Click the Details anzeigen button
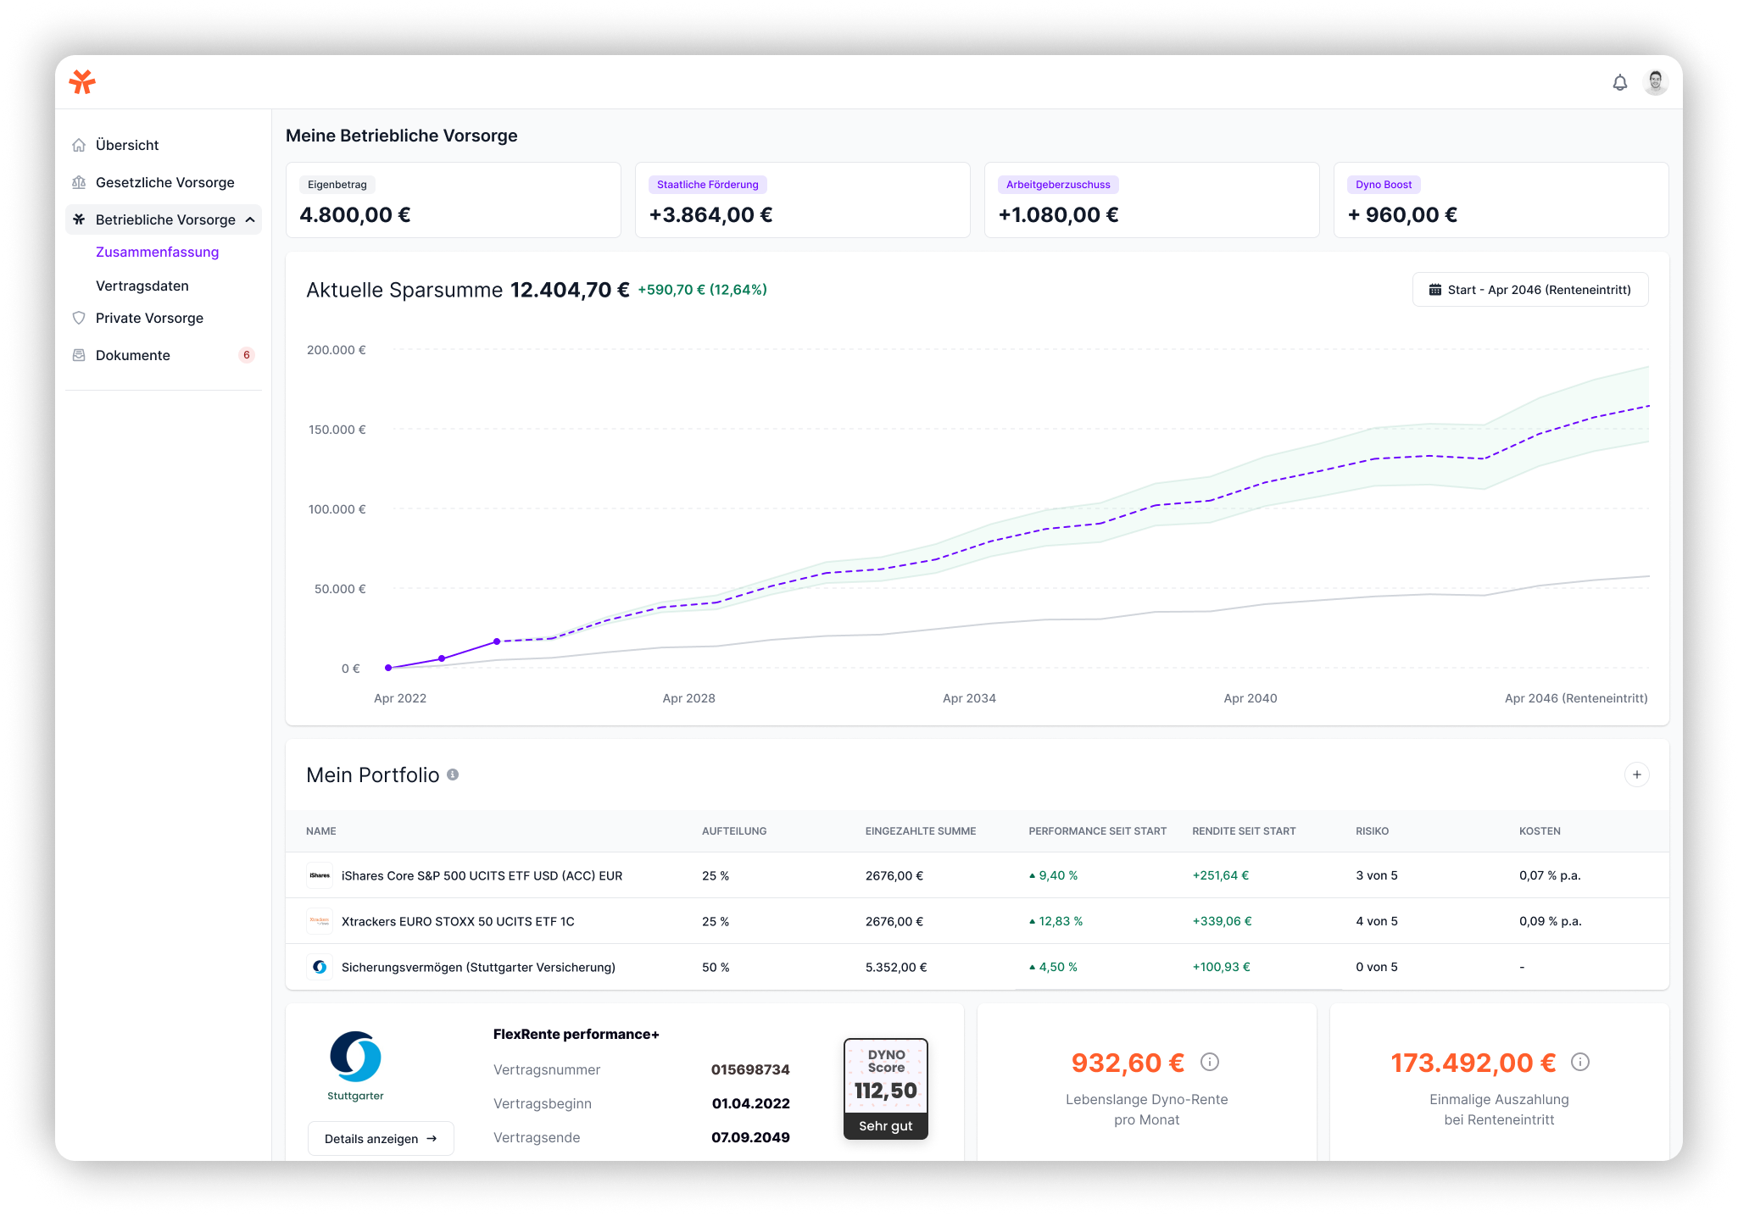Viewport: 1738px width, 1216px height. (381, 1138)
